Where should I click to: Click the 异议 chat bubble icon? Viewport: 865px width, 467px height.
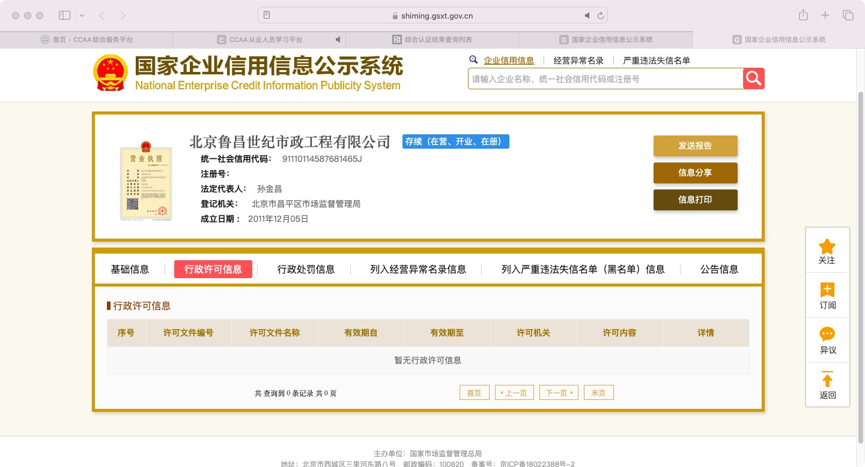click(827, 335)
